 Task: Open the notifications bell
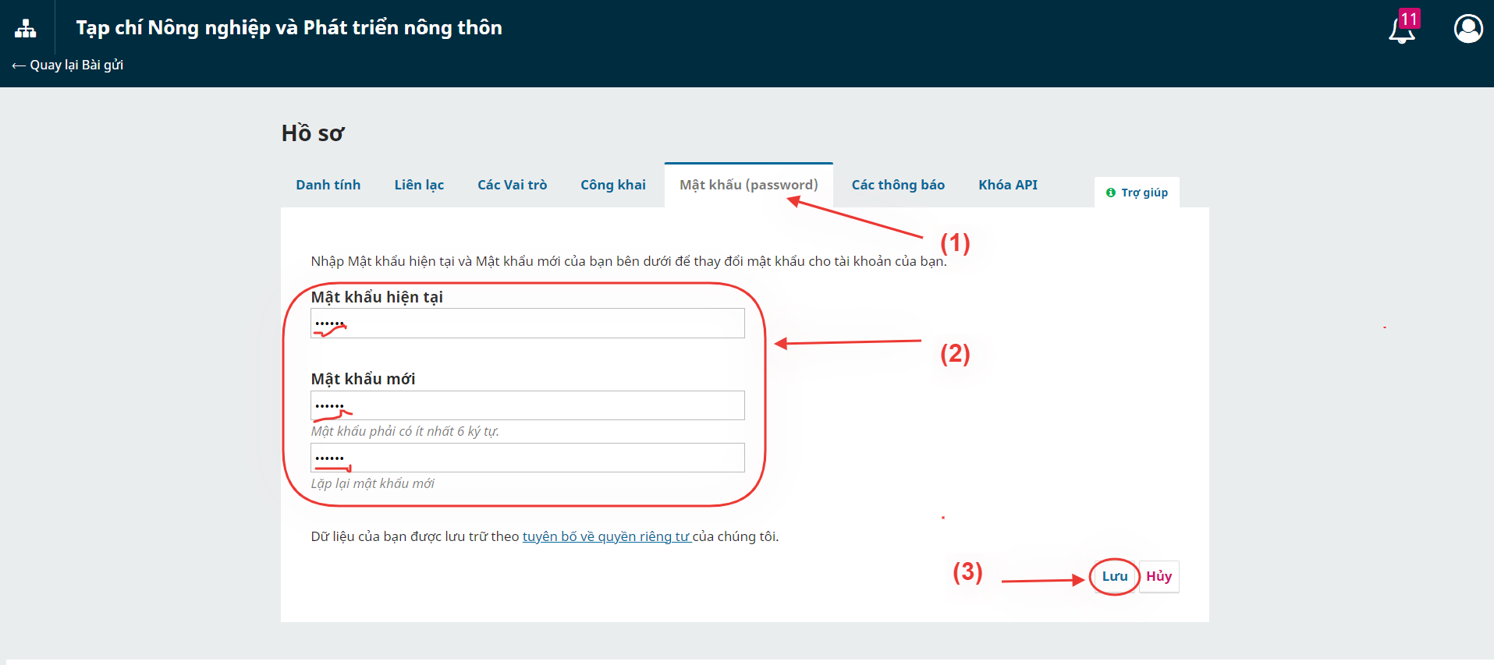[x=1402, y=30]
